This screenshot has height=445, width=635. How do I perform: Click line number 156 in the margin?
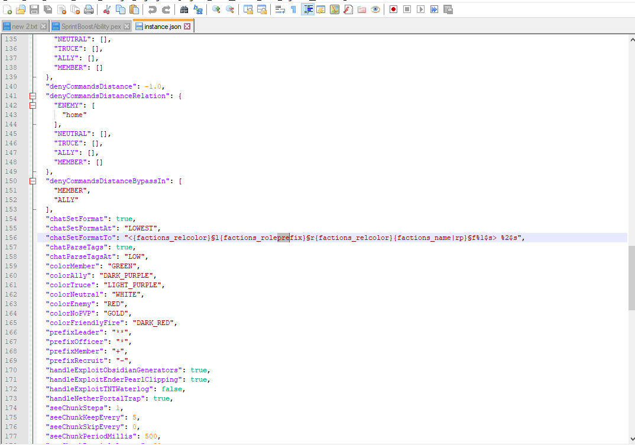(11, 238)
